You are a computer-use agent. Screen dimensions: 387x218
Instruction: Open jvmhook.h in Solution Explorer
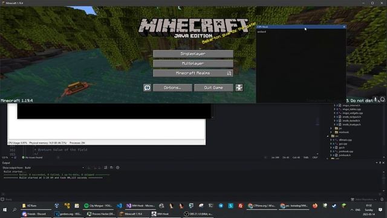[x=345, y=155]
